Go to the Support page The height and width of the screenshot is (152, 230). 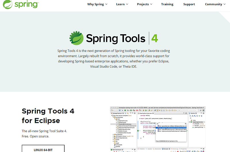pos(189,4)
